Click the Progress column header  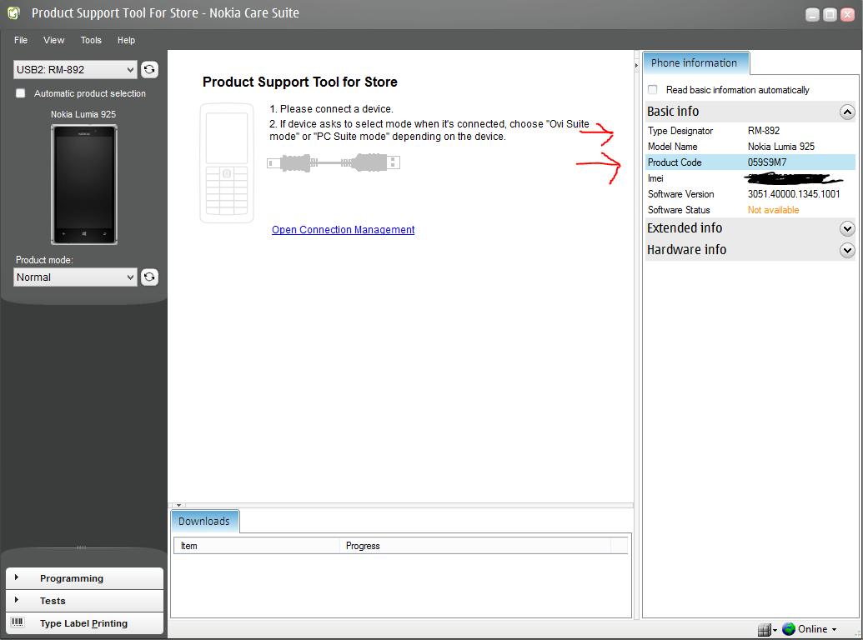(x=475, y=546)
